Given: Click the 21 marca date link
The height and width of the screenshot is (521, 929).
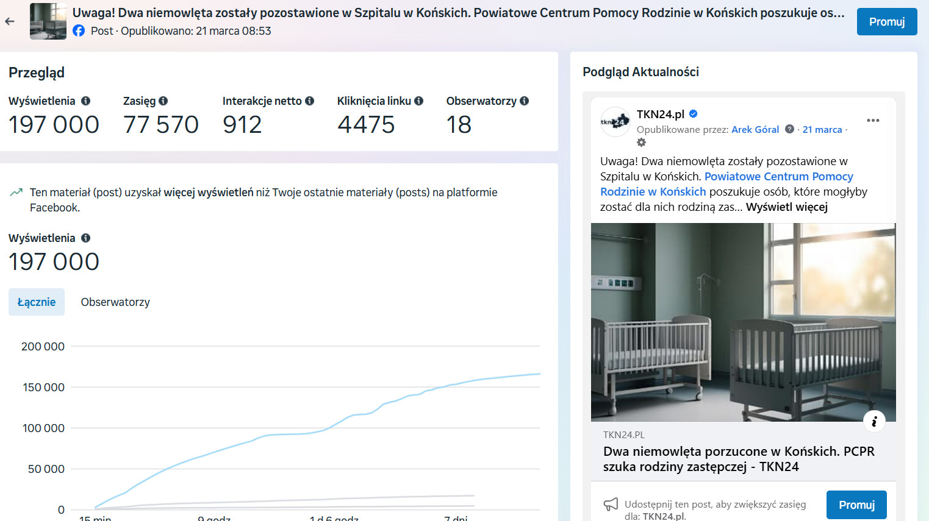Looking at the screenshot, I should [822, 130].
